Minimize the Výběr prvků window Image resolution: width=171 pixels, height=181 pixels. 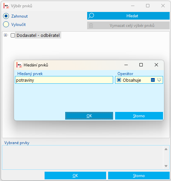tap(133, 6)
